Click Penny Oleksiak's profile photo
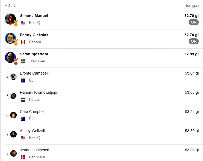The image size is (203, 161). 10,38
